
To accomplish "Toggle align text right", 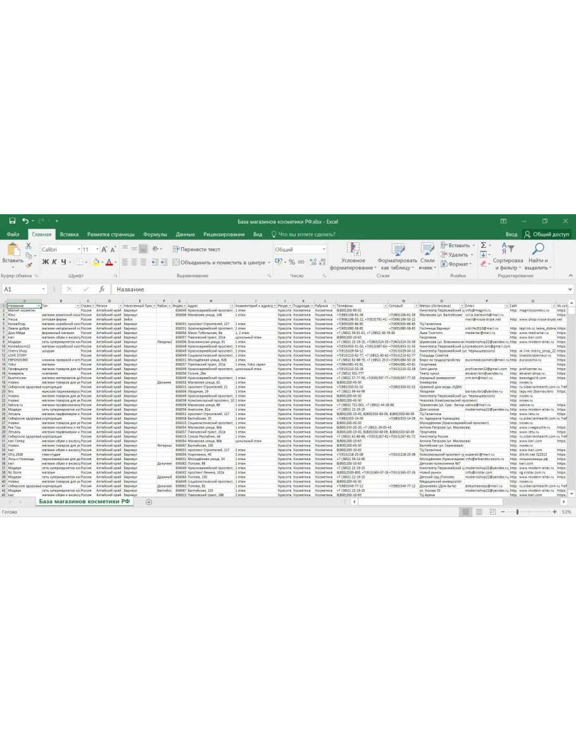I will [x=143, y=262].
